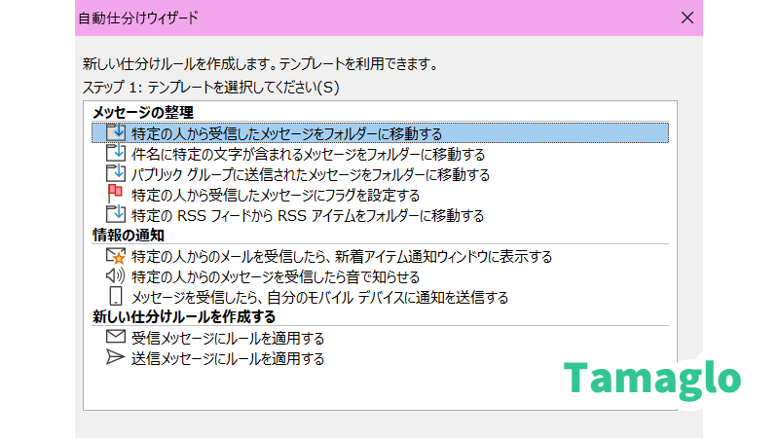Viewport: 779px width, 438px height.
Task: Pick 新着アイテム通知ウィンドウに表示する template
Action: 341,257
